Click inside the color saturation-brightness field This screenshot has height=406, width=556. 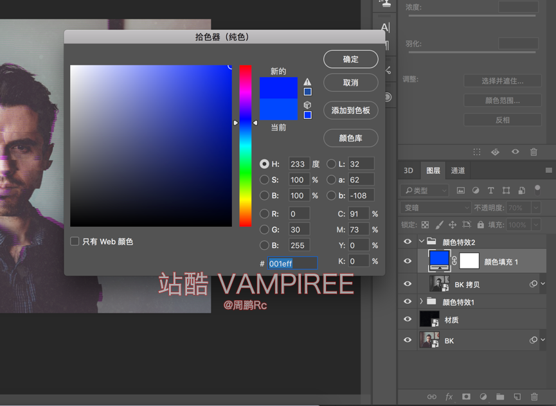pos(151,146)
